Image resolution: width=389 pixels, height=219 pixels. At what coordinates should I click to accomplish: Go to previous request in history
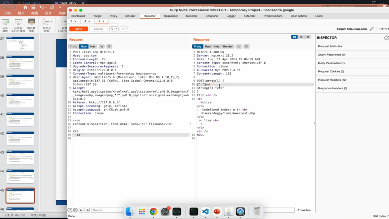click(x=112, y=29)
